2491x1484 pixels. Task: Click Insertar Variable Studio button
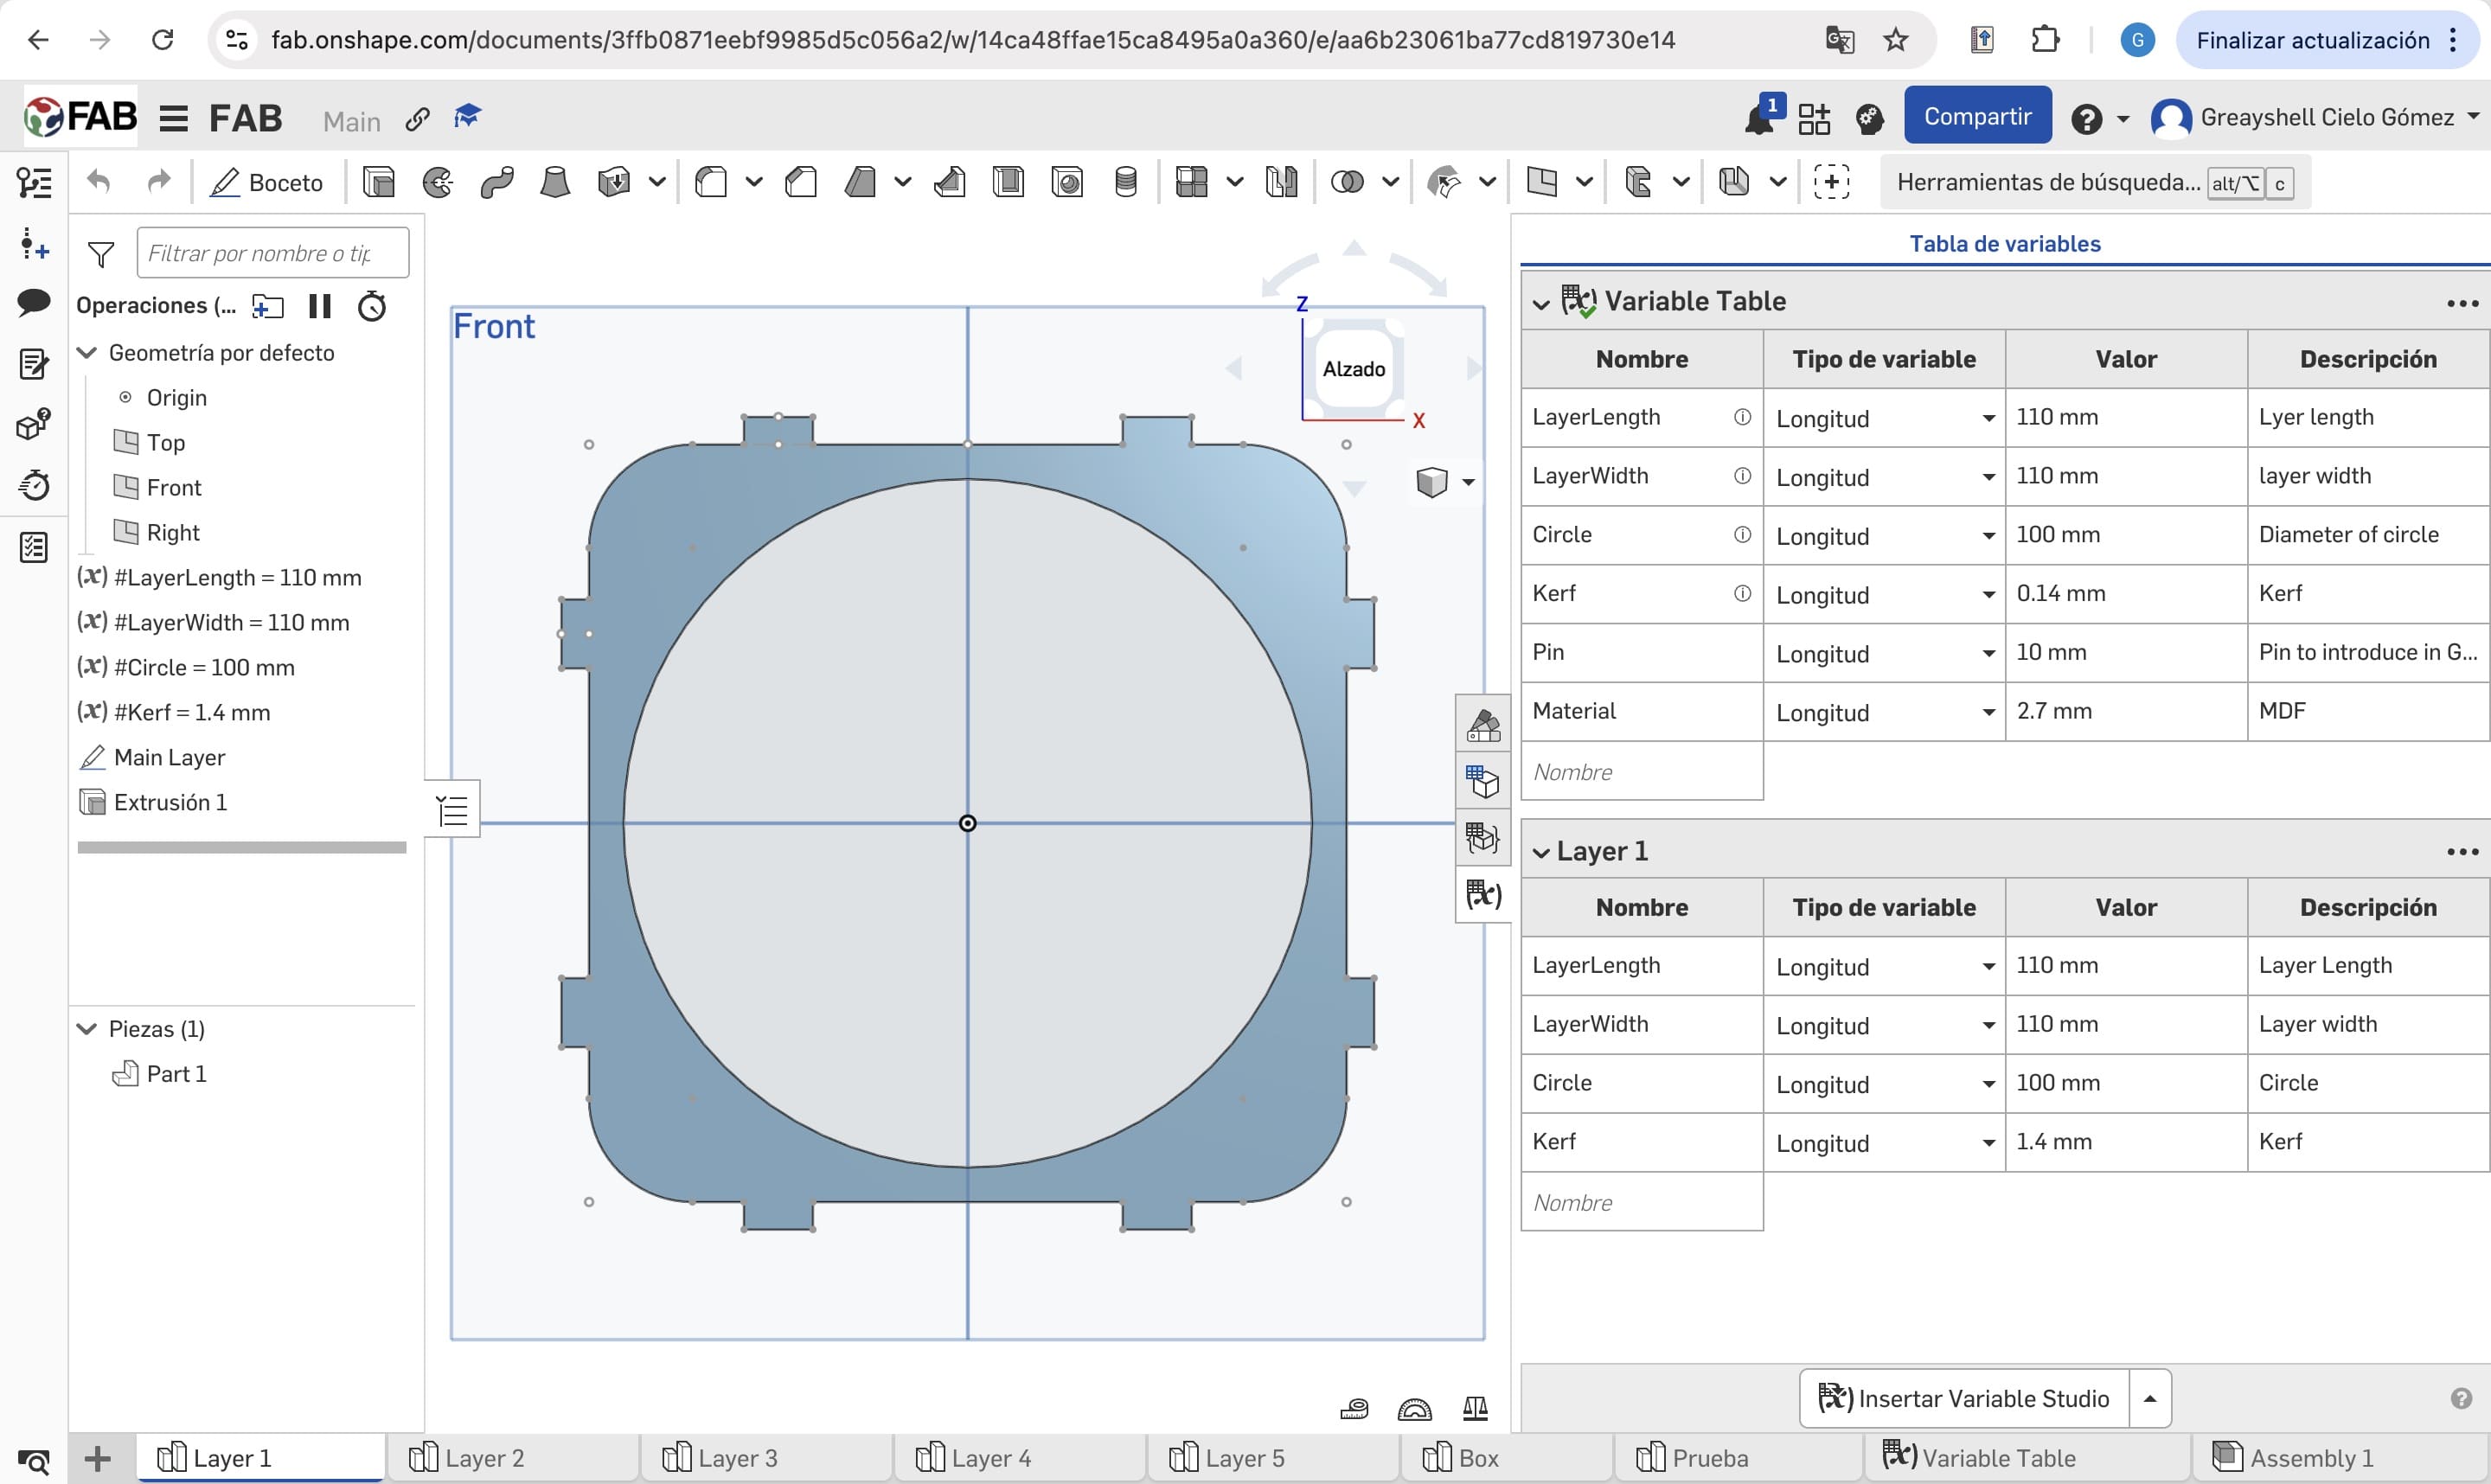1964,1398
